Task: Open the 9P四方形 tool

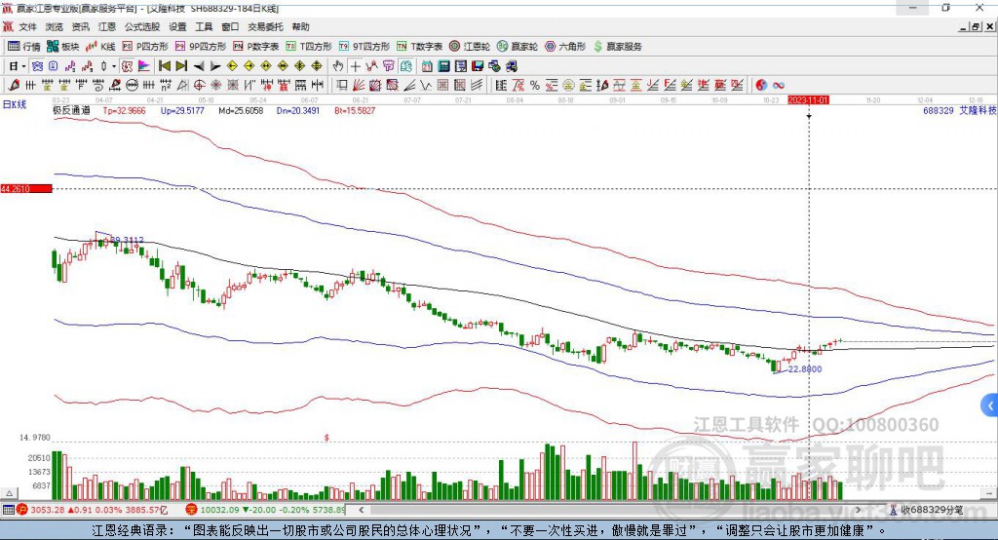Action: 201,47
